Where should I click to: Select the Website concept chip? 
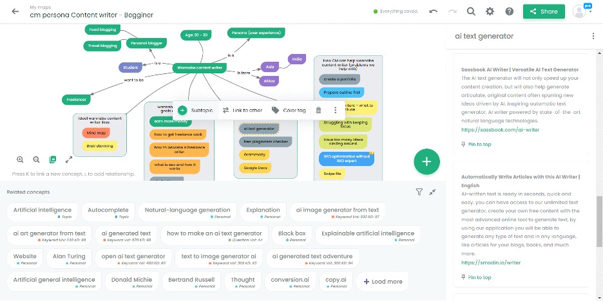[24, 259]
